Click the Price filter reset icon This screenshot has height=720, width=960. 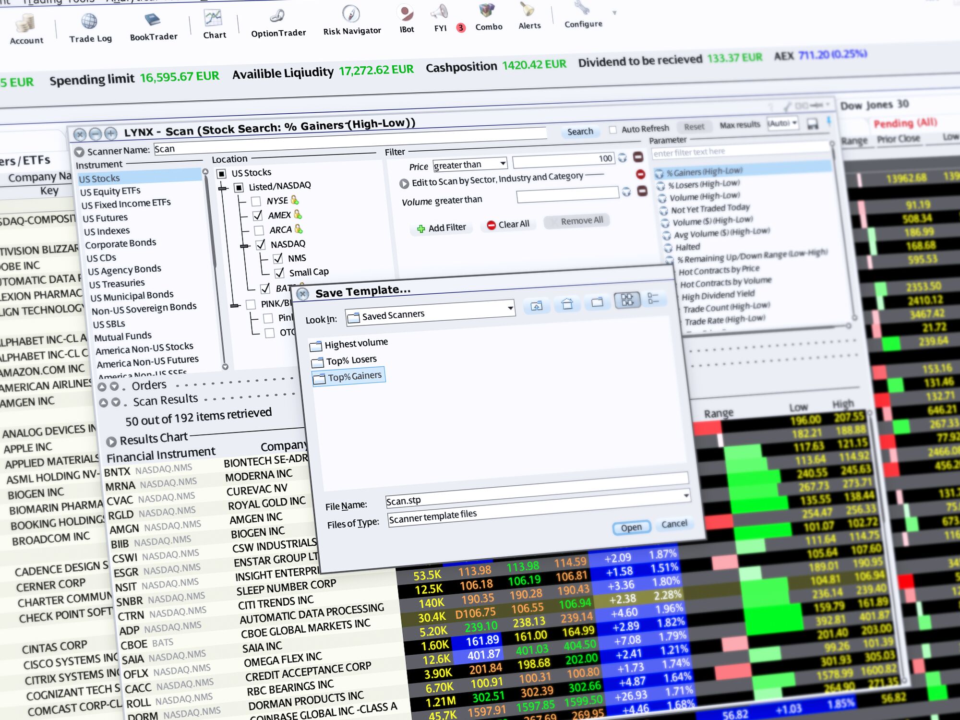[622, 157]
